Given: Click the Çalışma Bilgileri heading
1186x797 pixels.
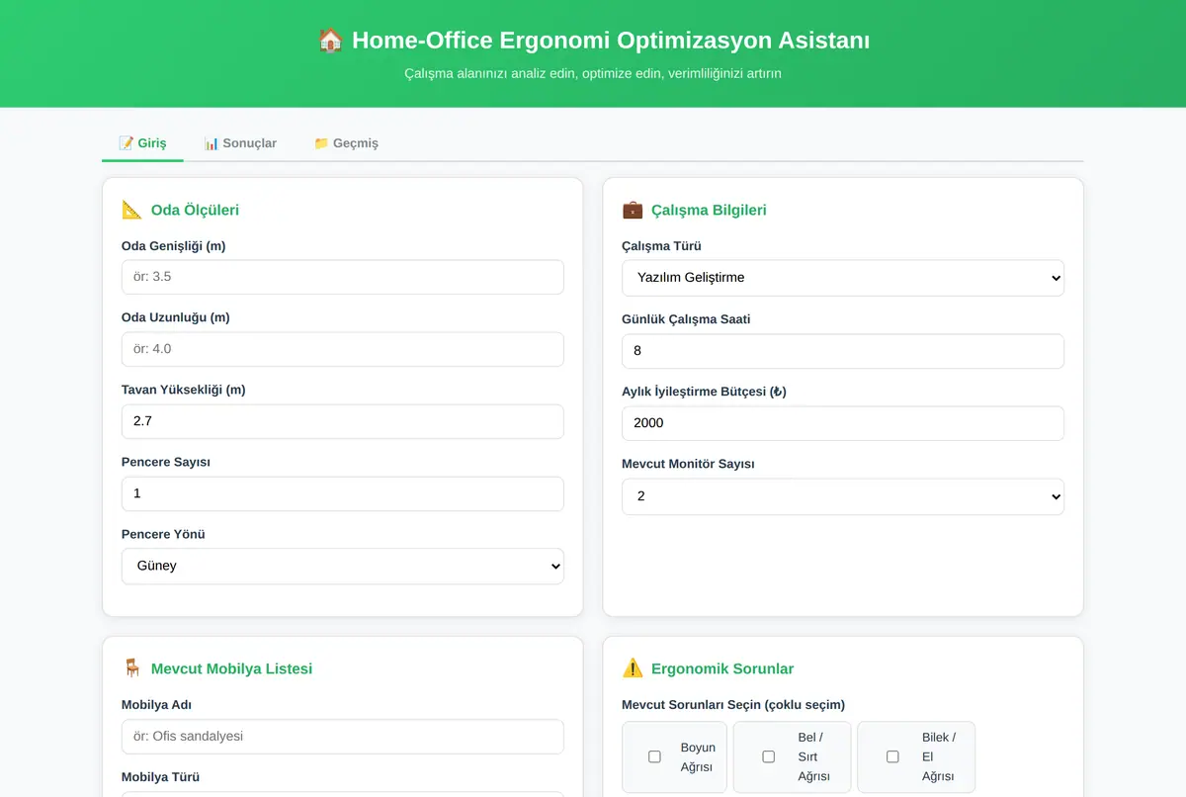Looking at the screenshot, I should [x=709, y=210].
